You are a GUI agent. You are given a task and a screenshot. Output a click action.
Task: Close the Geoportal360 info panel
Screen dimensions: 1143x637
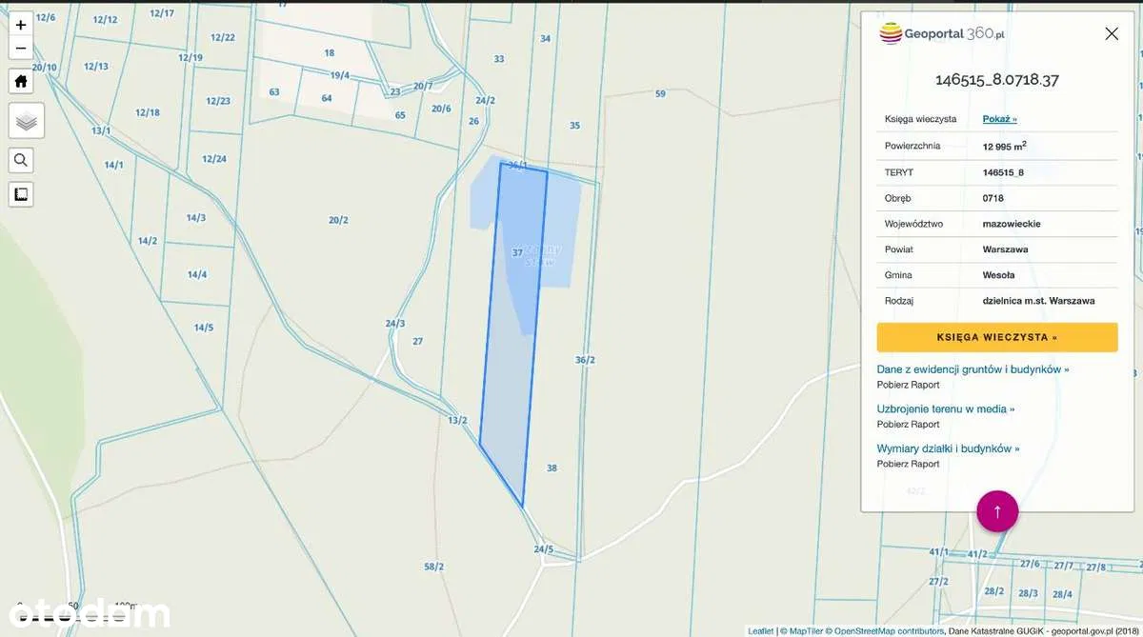coord(1111,34)
